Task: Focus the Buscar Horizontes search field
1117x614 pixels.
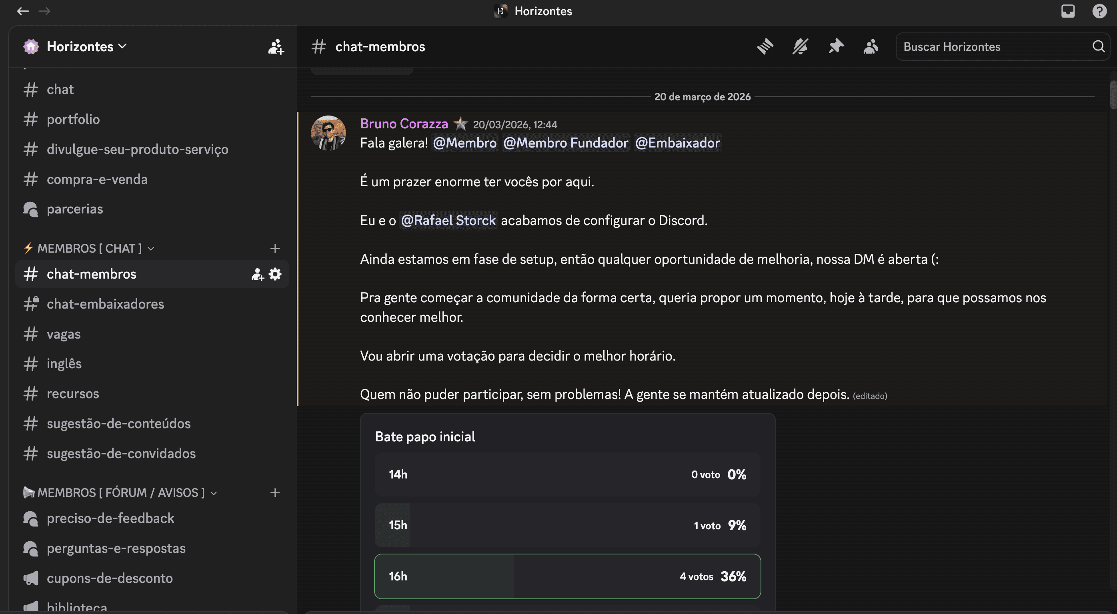Action: tap(993, 46)
